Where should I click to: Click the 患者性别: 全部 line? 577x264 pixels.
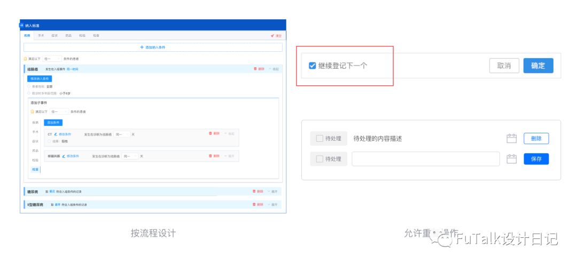click(40, 86)
